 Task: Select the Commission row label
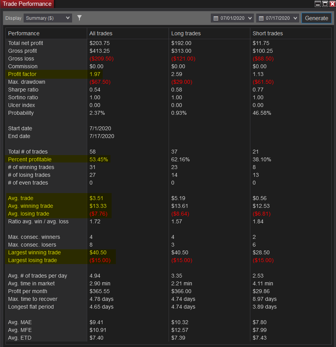[x=23, y=66]
